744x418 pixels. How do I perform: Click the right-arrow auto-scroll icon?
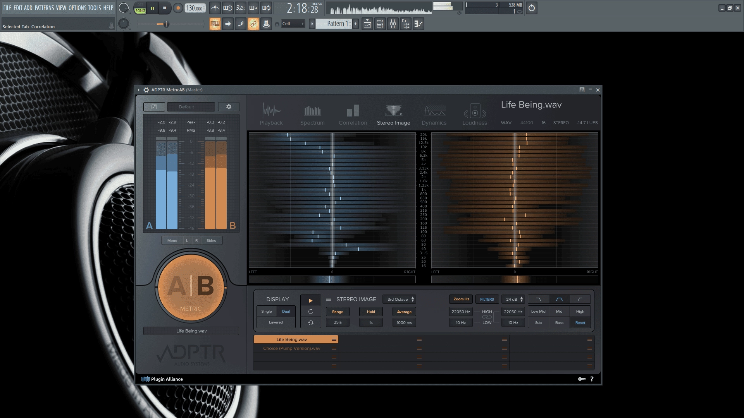pyautogui.click(x=228, y=24)
